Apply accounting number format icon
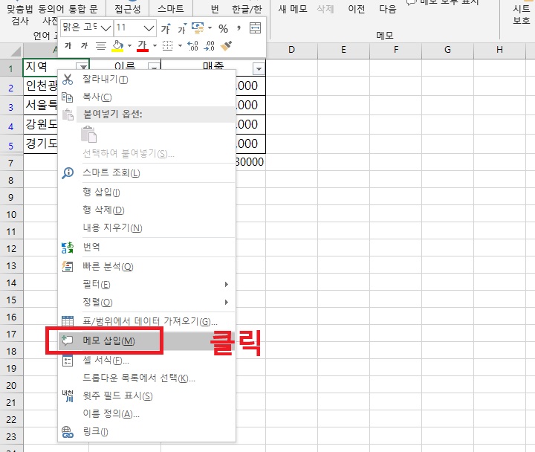The height and width of the screenshot is (452, 535). (x=198, y=28)
